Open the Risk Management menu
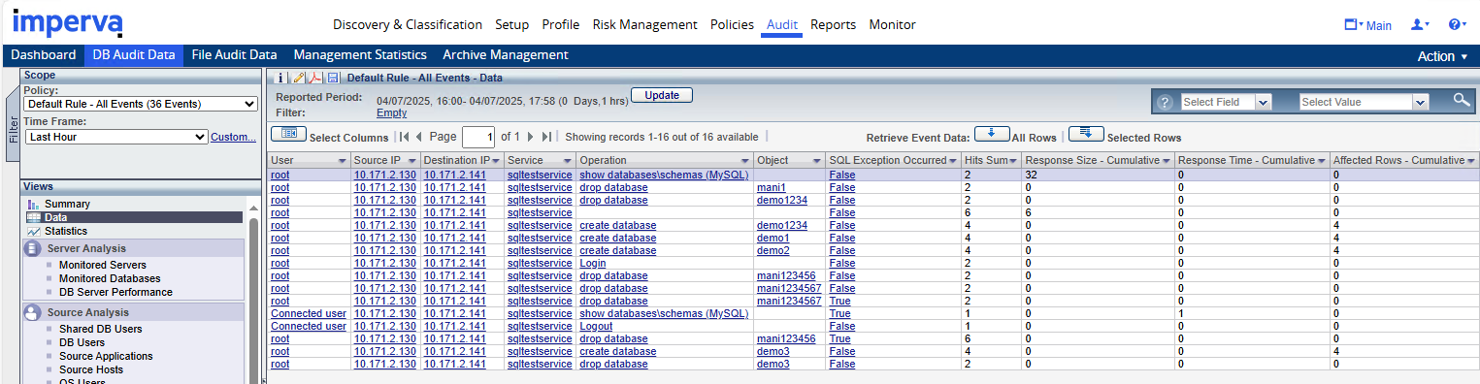 click(x=644, y=25)
